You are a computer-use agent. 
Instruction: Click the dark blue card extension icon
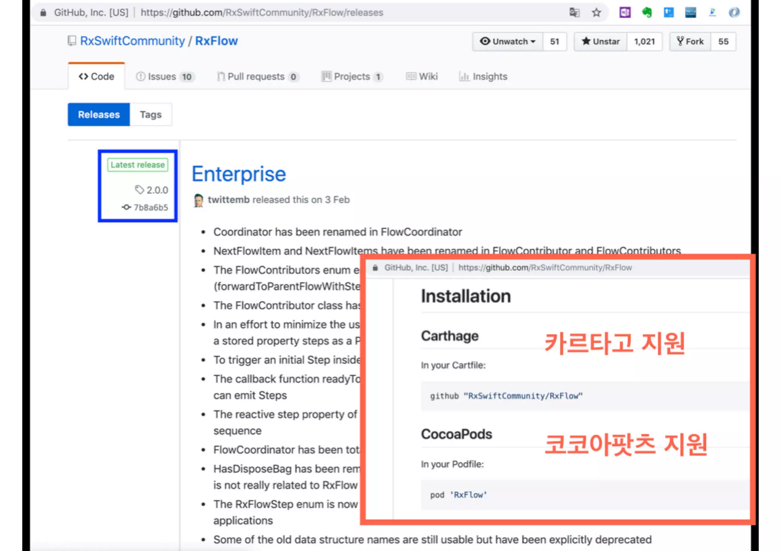(x=691, y=13)
